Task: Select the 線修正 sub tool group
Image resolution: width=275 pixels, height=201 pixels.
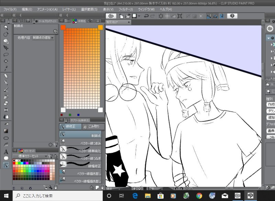Action: click(70, 126)
